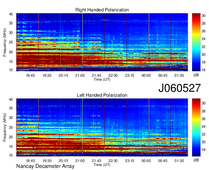Click 22 dB value on Left Handed color bar

203,134
